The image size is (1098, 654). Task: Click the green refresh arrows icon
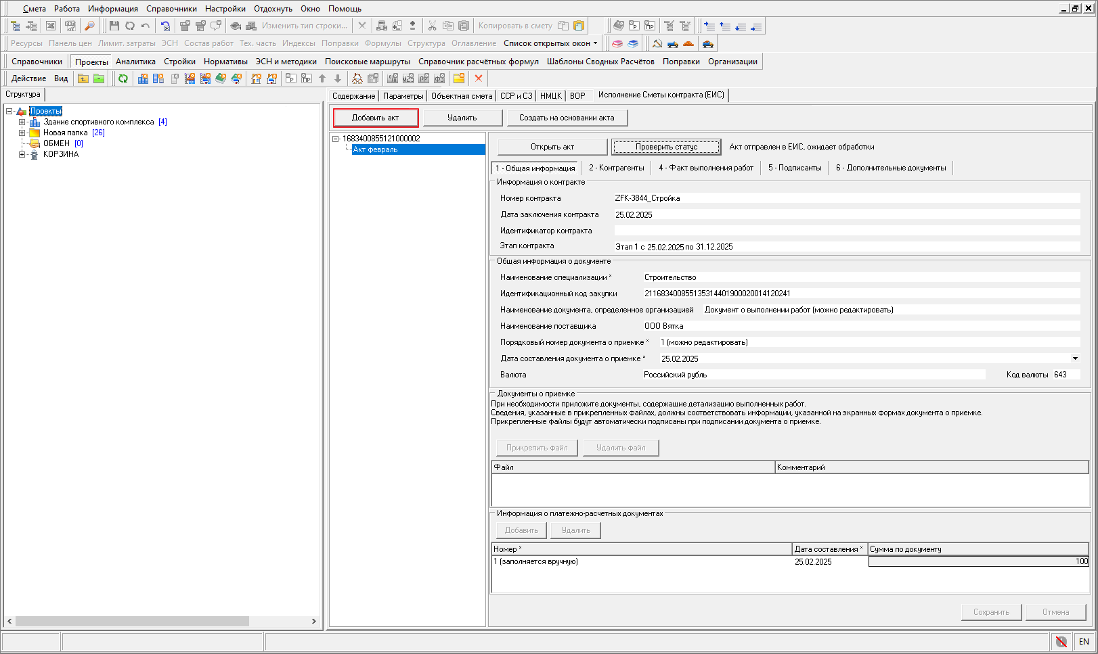pos(123,78)
